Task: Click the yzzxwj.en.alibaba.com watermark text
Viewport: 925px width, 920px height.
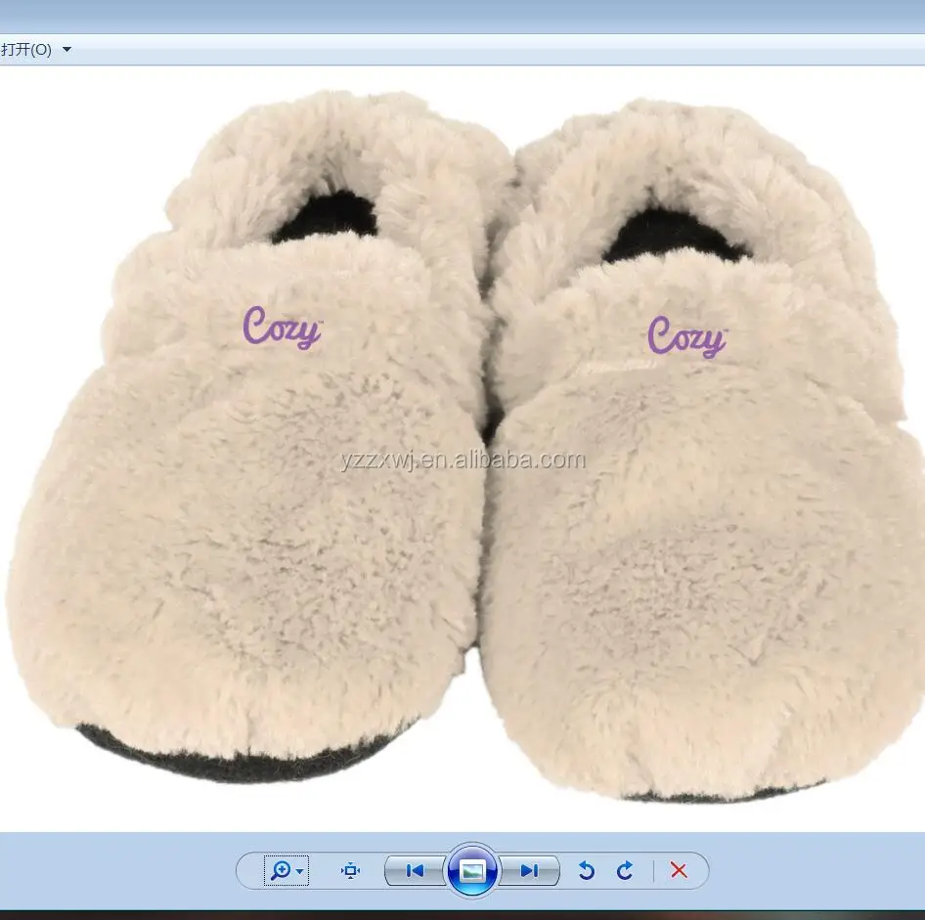Action: pos(462,460)
